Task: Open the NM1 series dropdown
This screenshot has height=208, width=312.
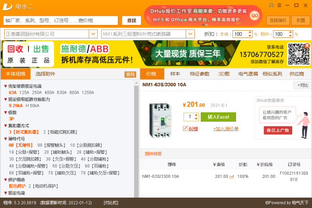Action: [190, 34]
